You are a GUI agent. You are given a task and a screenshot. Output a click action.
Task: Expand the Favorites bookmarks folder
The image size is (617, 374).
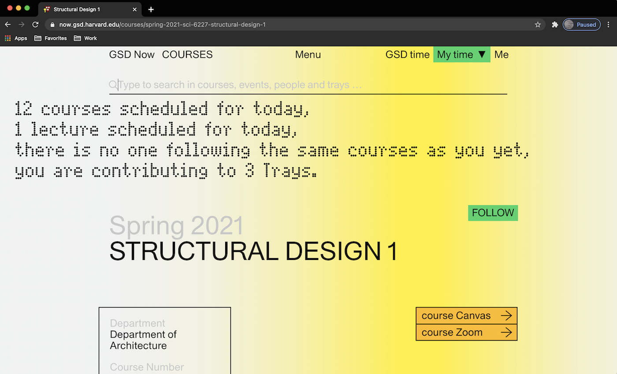pos(50,38)
